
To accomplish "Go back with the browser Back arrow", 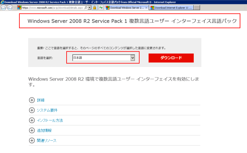I will pyautogui.click(x=3, y=8).
